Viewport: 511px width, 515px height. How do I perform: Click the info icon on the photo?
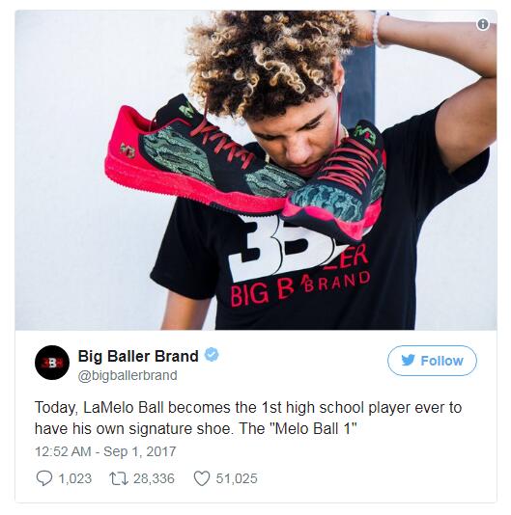pyautogui.click(x=483, y=24)
